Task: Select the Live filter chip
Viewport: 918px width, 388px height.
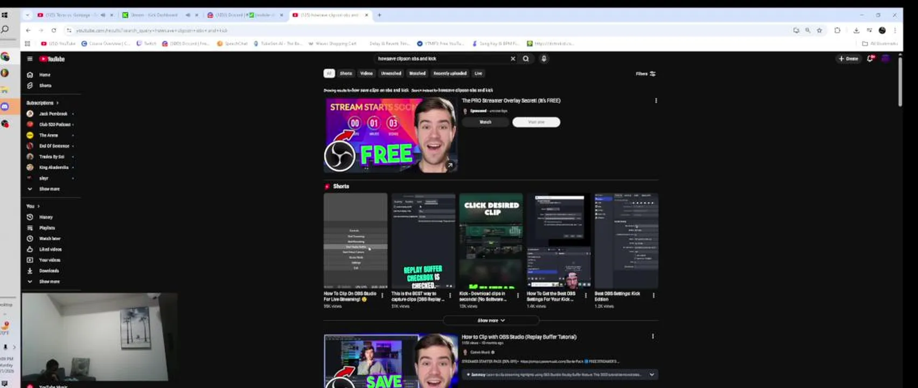Action: coord(478,73)
